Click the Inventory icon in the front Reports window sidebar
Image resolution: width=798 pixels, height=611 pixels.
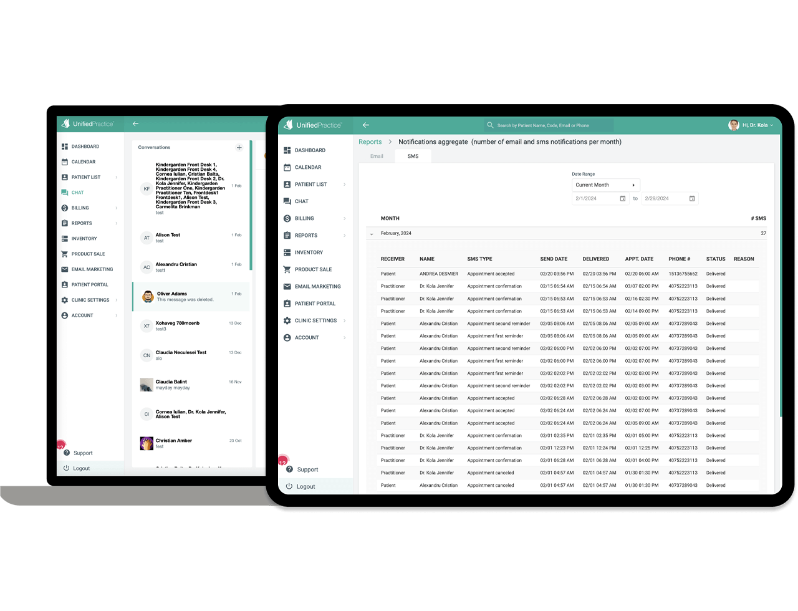click(287, 253)
